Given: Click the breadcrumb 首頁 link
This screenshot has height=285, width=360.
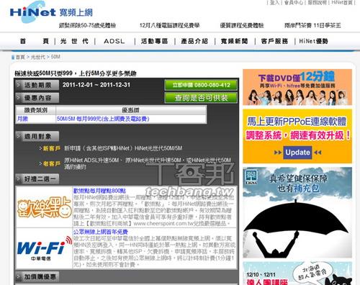Looking at the screenshot, I should pos(20,57).
